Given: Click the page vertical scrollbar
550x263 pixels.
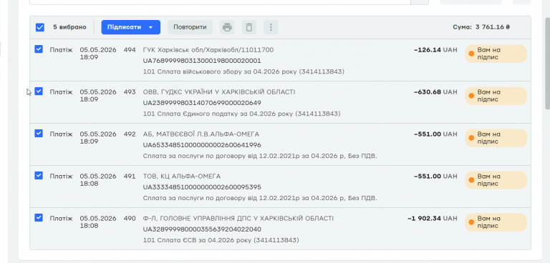Looking at the screenshot, I should (548, 63).
